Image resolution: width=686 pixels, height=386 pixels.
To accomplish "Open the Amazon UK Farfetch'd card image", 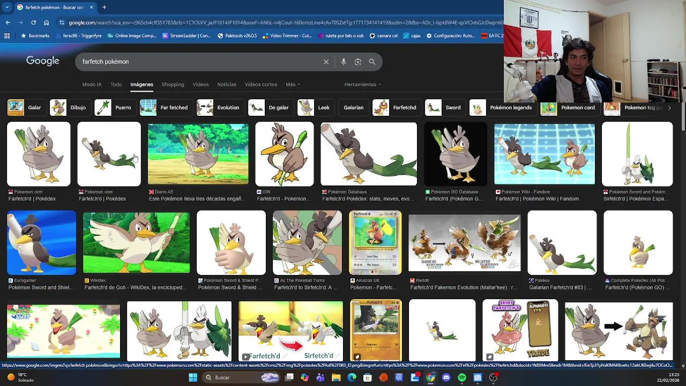I will [375, 242].
